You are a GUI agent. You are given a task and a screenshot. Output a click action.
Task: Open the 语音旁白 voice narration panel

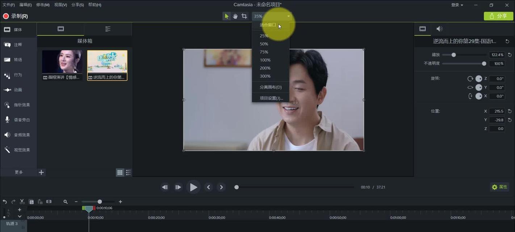point(18,120)
